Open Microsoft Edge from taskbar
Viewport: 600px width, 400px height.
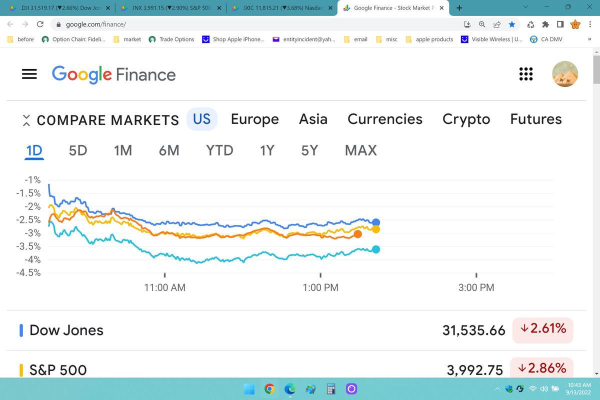pos(290,388)
